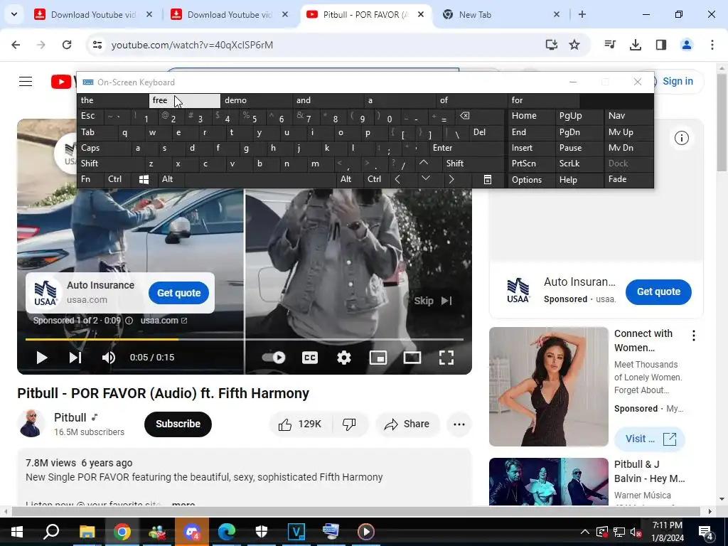Open options for Connect with Women ad
Image resolution: width=728 pixels, height=546 pixels.
click(x=694, y=336)
